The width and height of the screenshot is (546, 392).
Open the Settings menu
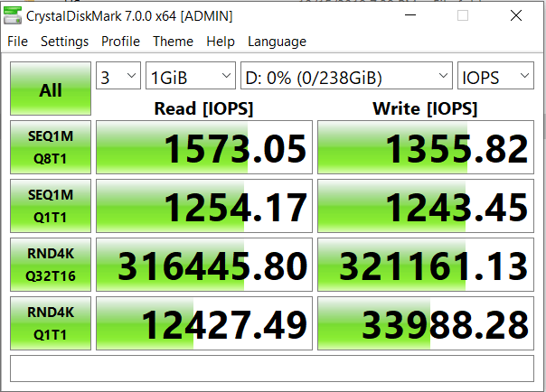[65, 42]
